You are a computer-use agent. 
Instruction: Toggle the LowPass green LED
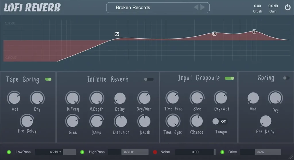[9, 152]
